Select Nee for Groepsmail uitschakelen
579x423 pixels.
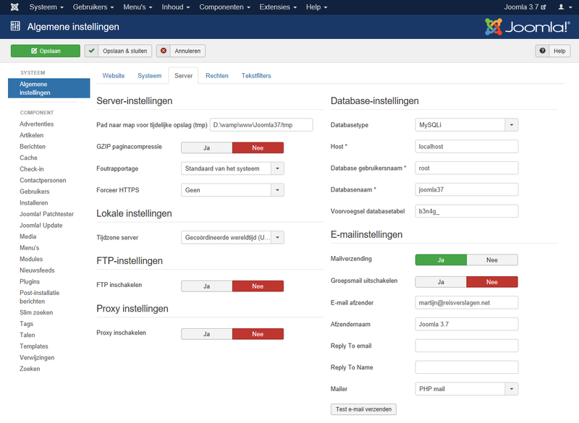[492, 282]
